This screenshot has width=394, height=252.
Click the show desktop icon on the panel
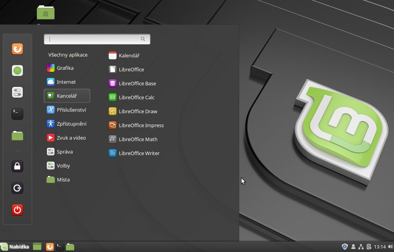pos(37,247)
